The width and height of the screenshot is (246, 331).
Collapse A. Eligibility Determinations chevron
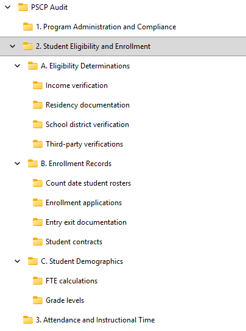click(18, 66)
